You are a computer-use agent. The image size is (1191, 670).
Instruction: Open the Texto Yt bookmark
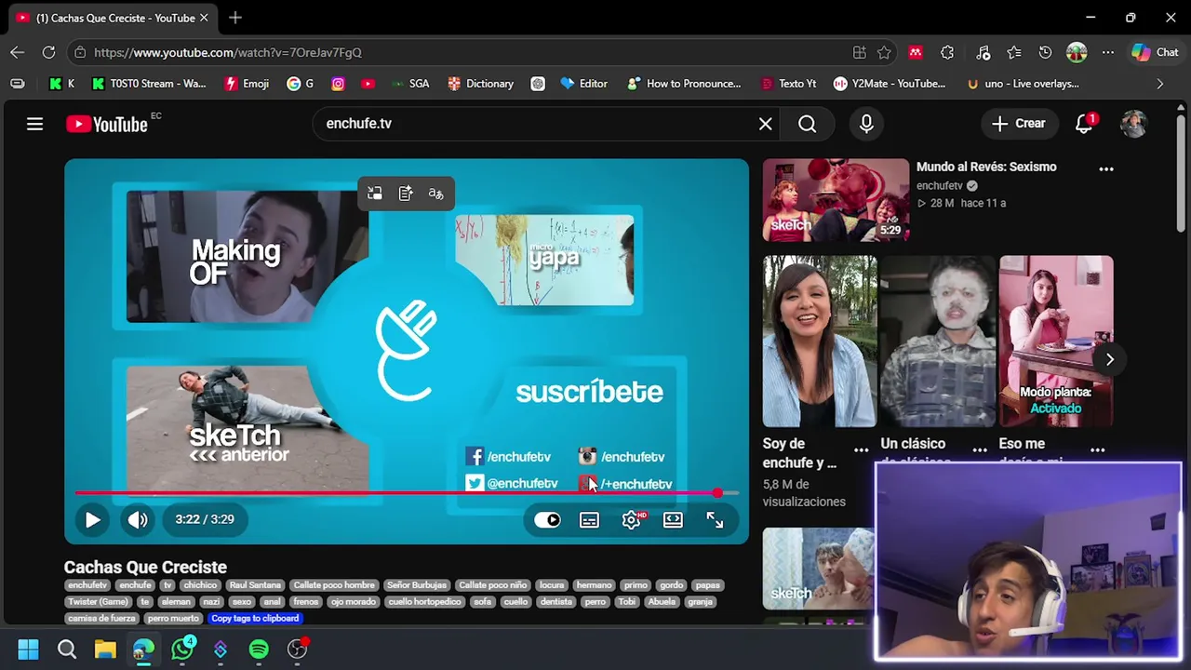pyautogui.click(x=788, y=84)
